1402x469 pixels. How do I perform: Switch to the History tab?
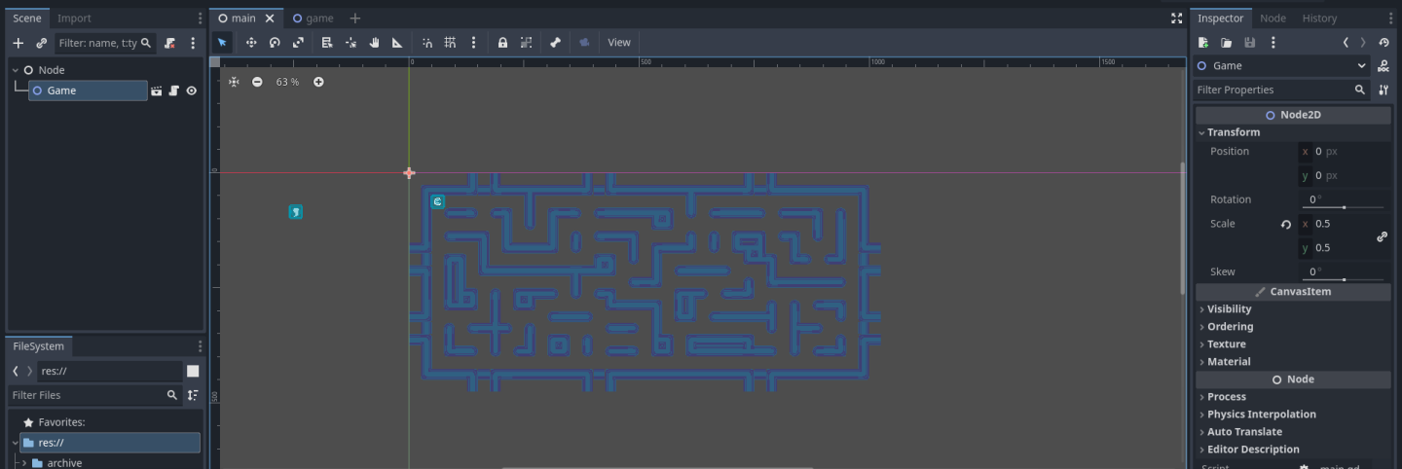tap(1319, 18)
